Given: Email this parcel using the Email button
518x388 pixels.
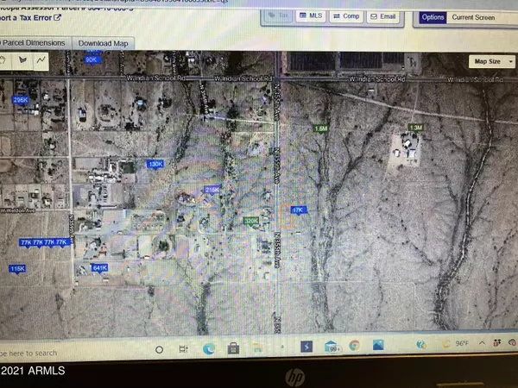Looking at the screenshot, I should pyautogui.click(x=383, y=16).
